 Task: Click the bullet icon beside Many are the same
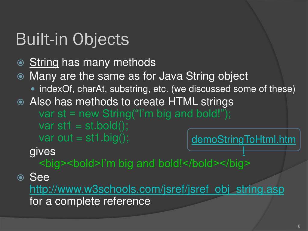(x=21, y=76)
